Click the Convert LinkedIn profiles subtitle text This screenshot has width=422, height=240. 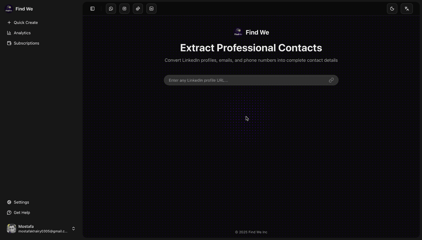[x=251, y=60]
